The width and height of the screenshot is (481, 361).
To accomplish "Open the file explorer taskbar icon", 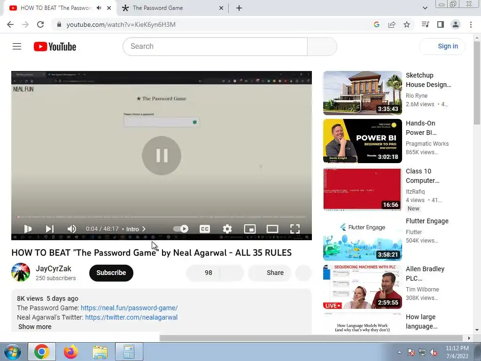I will [100, 352].
